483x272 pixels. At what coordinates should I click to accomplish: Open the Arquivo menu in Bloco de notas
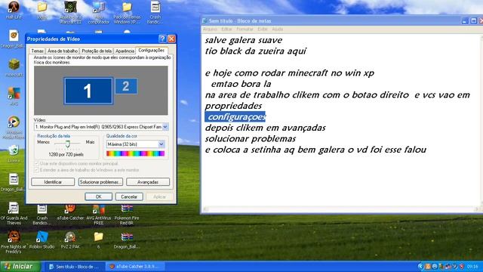tap(210, 29)
